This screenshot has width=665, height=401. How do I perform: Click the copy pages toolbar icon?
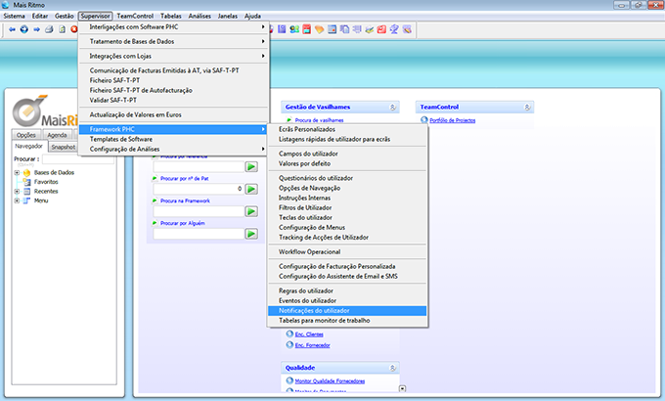(x=344, y=29)
